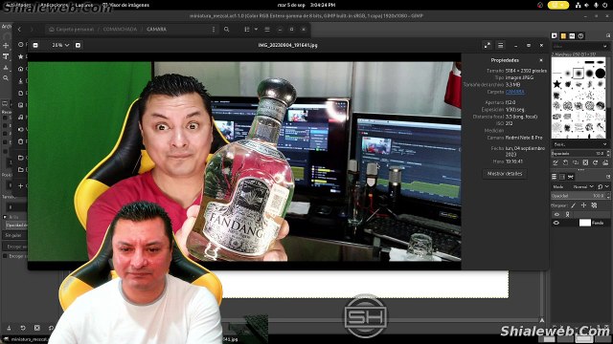Go forward in the file manager
This screenshot has height=344, width=613.
point(32,30)
